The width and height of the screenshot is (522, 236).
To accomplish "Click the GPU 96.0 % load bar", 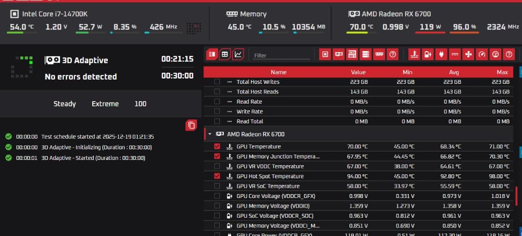I will (464, 33).
